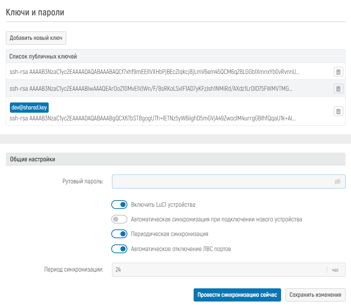Enable automatic sync on new device connection

(x=119, y=220)
